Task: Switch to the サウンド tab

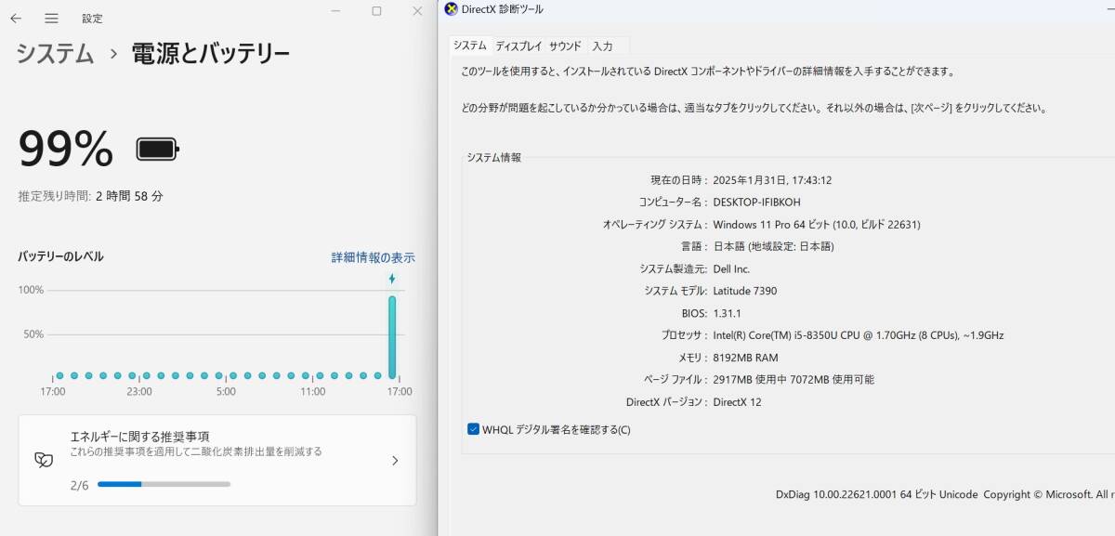Action: click(x=565, y=46)
